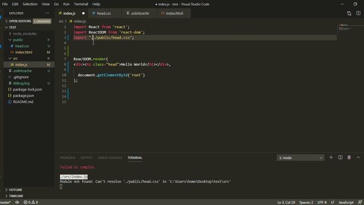
Task: Select index.js in the Explorer tree
Action: (x=29, y=64)
